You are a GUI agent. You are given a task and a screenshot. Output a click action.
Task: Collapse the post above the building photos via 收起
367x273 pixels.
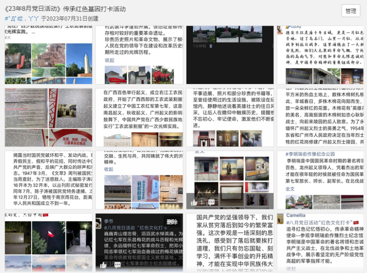click(x=109, y=169)
